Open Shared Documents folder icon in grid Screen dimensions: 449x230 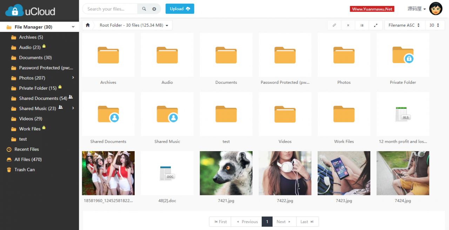pos(108,114)
